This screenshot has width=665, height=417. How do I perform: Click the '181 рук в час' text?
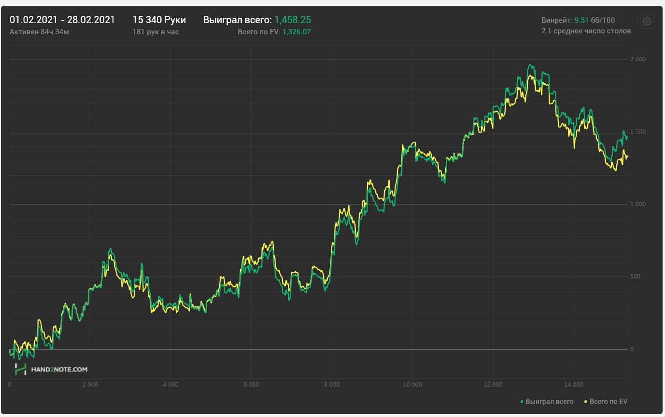tap(156, 32)
